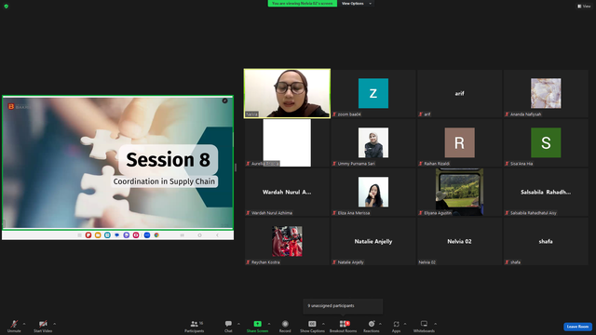The width and height of the screenshot is (596, 335).
Task: Expand the arrow next to Whiteboards
Action: pos(435,324)
